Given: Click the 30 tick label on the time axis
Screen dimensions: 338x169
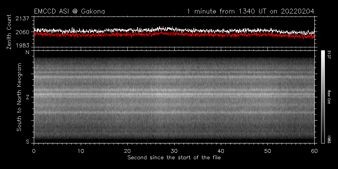Looking at the screenshot, I should click(x=174, y=151).
